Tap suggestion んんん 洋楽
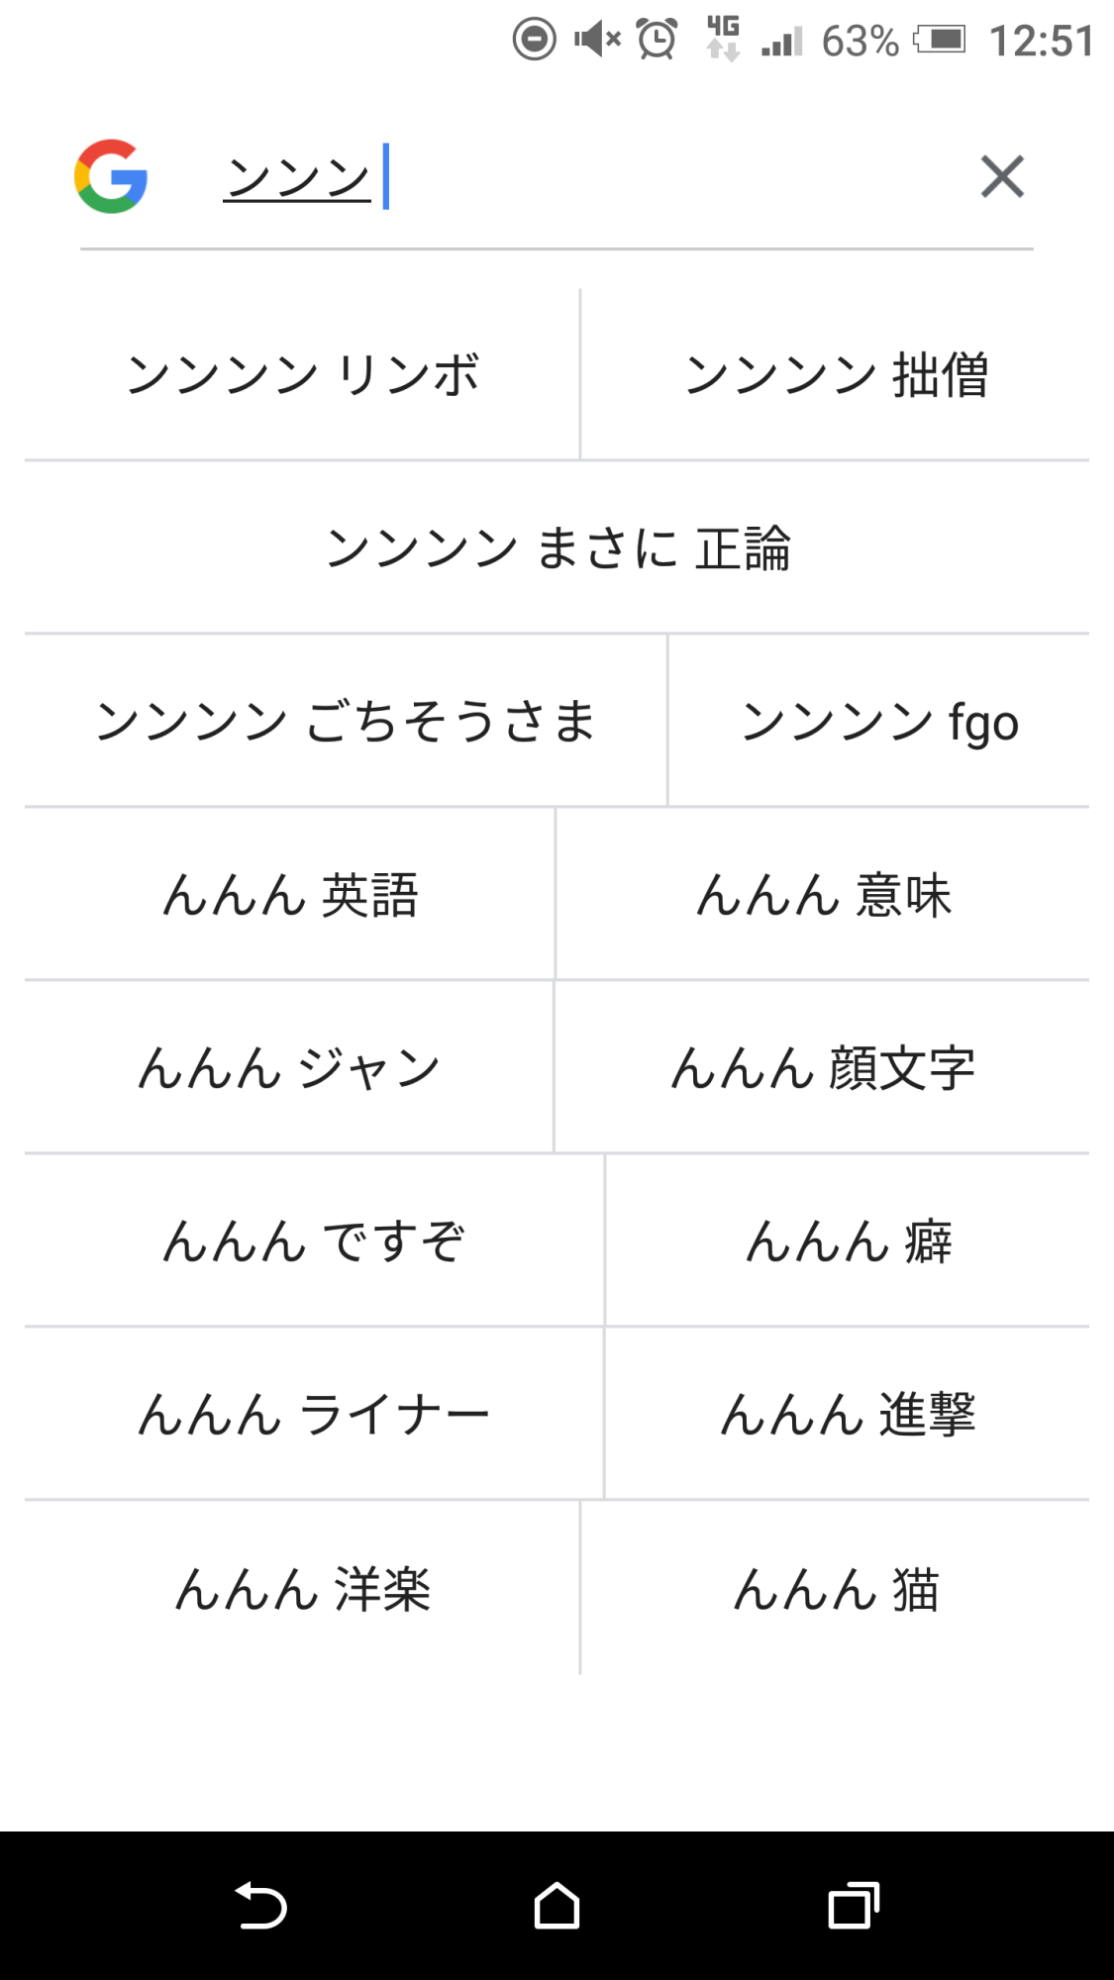The width and height of the screenshot is (1114, 1980). (302, 1589)
